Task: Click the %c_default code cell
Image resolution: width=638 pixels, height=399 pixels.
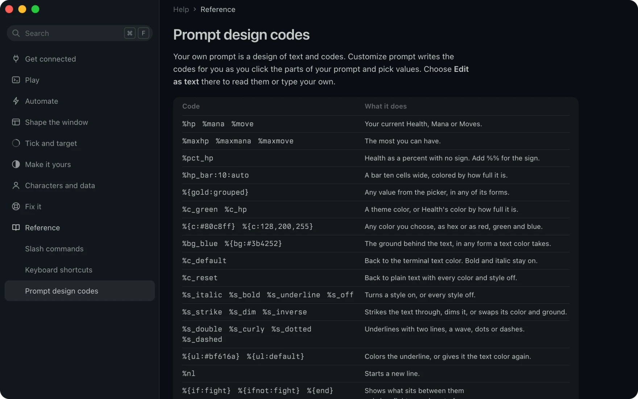Action: (x=204, y=260)
